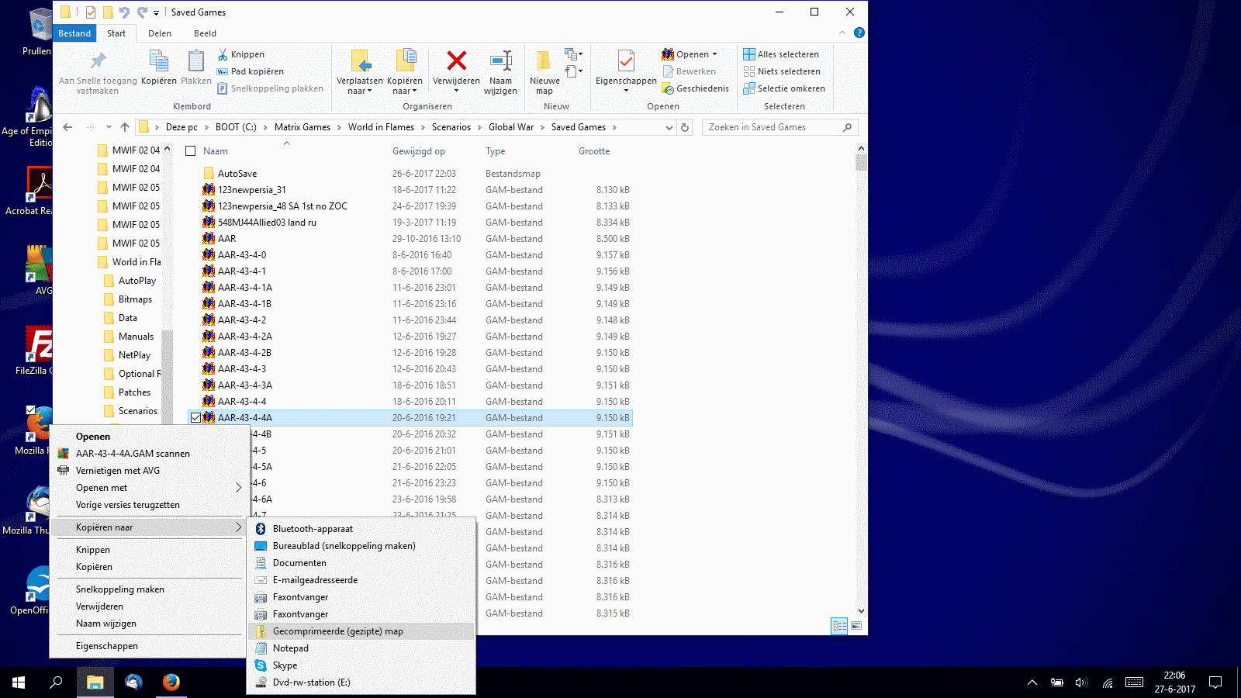The image size is (1241, 698).
Task: Open recent locations dropdown arrow
Action: (109, 127)
